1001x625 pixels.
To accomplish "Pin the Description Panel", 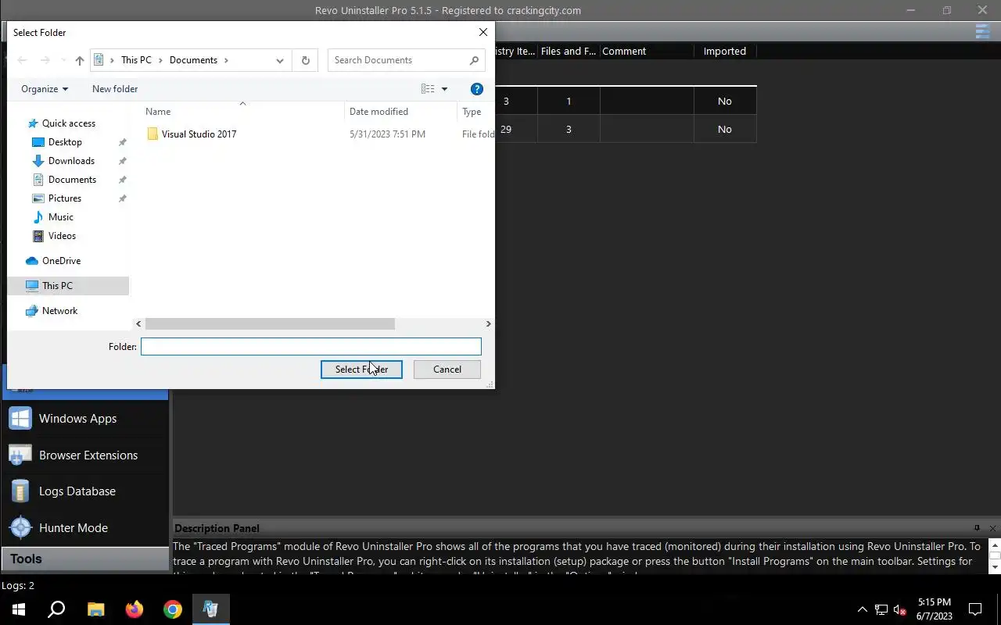I will click(977, 528).
